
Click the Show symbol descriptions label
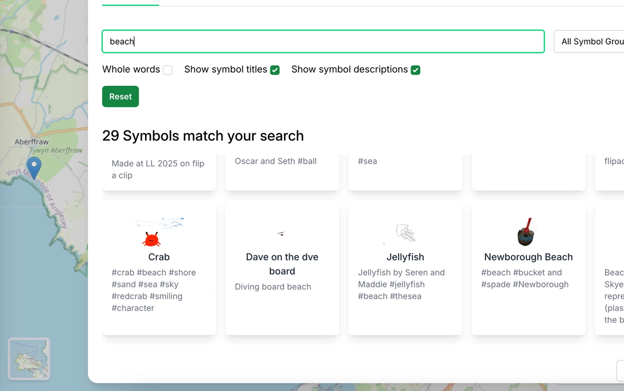pos(349,70)
